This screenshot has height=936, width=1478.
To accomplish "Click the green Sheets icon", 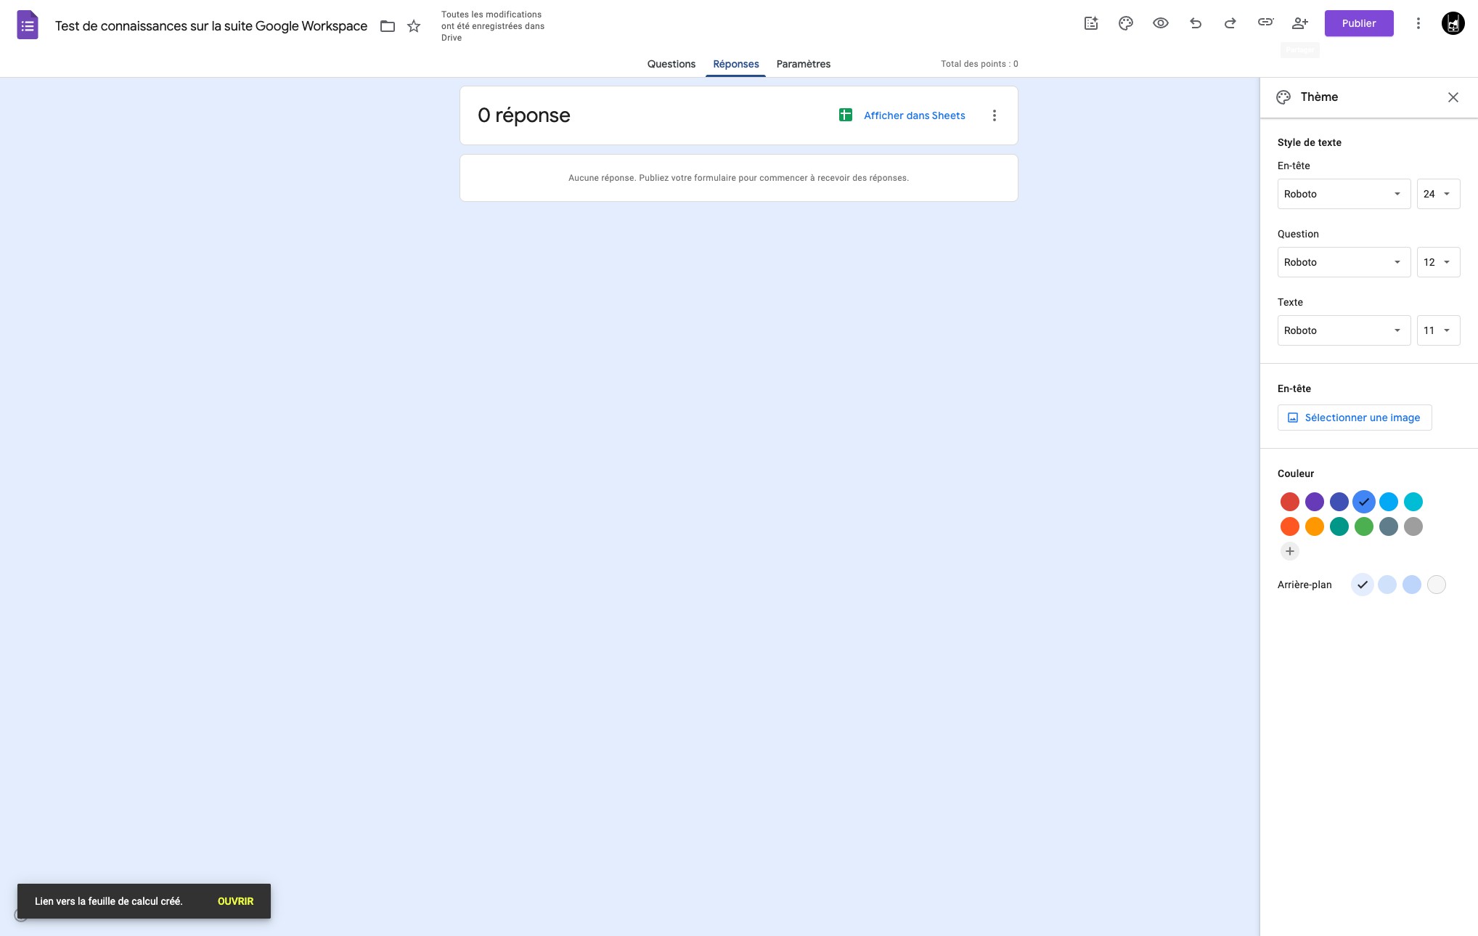I will [x=846, y=115].
